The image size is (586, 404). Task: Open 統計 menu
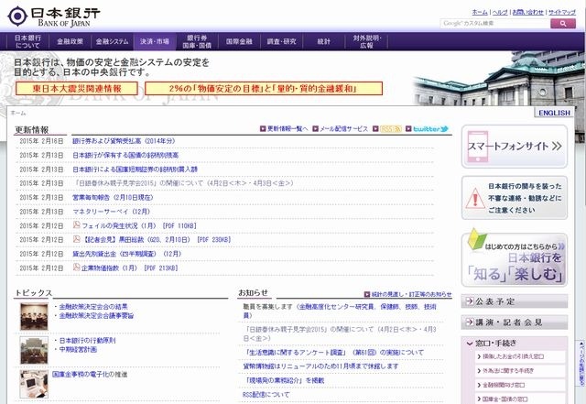pyautogui.click(x=323, y=41)
